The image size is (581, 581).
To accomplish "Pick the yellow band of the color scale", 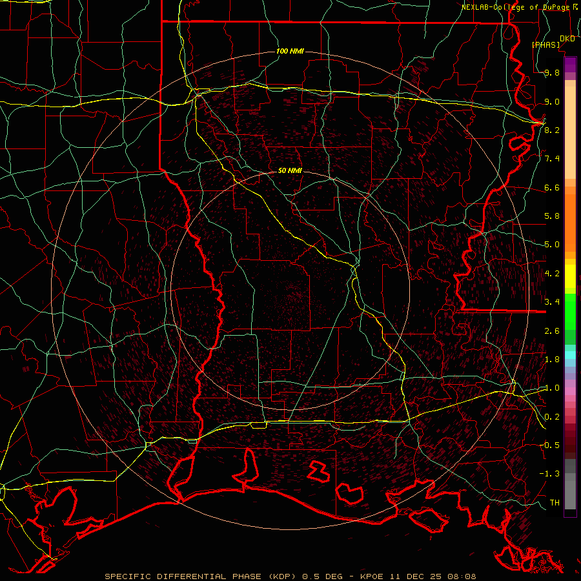I will [x=570, y=276].
